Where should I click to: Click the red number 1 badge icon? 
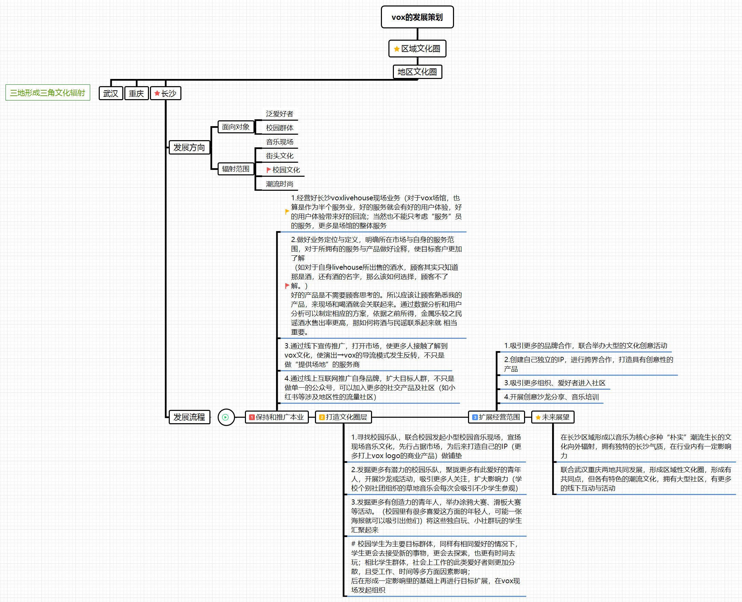(x=252, y=417)
